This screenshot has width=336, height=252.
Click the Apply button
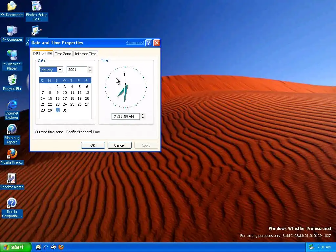[x=146, y=145]
